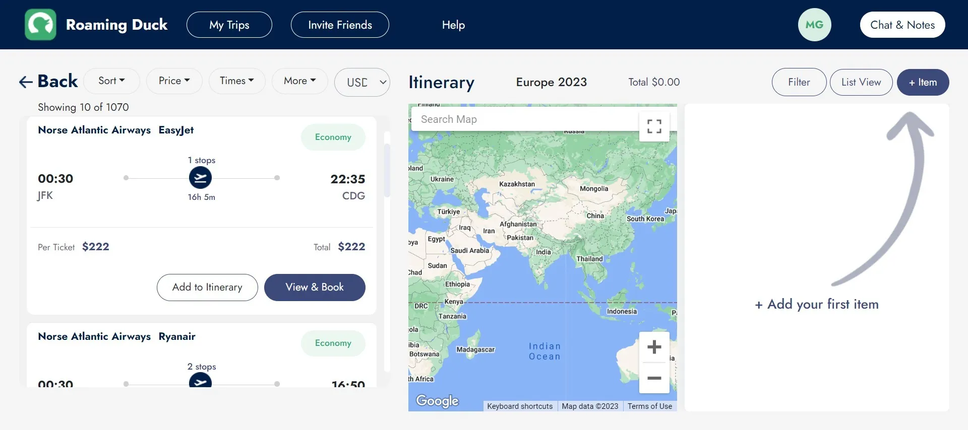Zoom out on the map
This screenshot has width=968, height=430.
point(654,378)
